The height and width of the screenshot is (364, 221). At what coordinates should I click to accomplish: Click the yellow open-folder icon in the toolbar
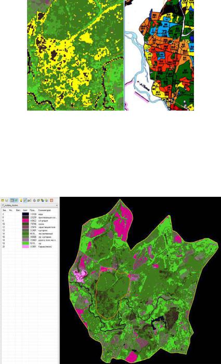click(x=3, y=200)
